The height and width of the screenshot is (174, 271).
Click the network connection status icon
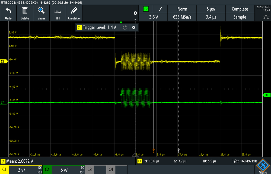[266, 17]
